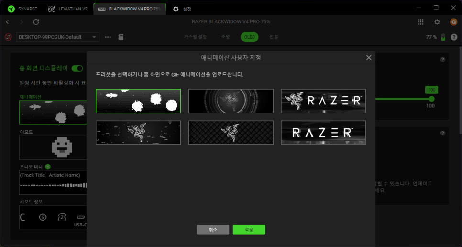Close the 애니메이션 사용자 지정 dialog
The height and width of the screenshot is (247, 462).
pos(369,58)
